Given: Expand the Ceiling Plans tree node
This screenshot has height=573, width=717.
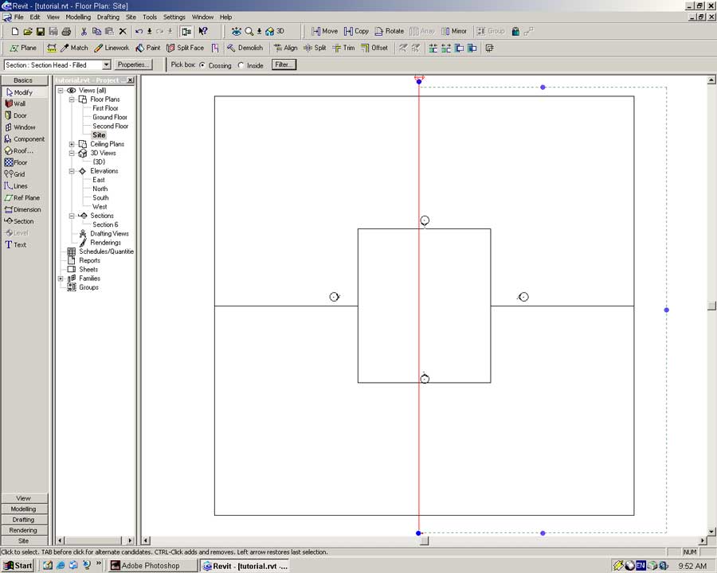Looking at the screenshot, I should pos(72,144).
